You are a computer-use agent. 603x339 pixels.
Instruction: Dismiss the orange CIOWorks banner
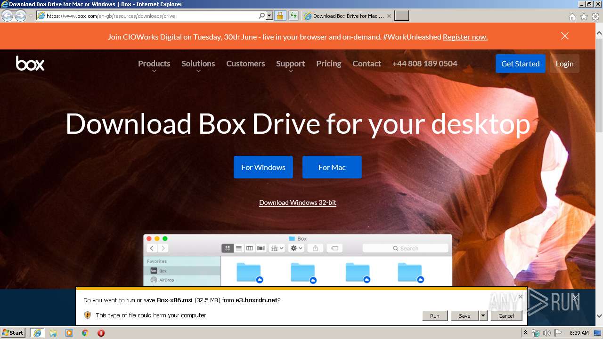565,36
